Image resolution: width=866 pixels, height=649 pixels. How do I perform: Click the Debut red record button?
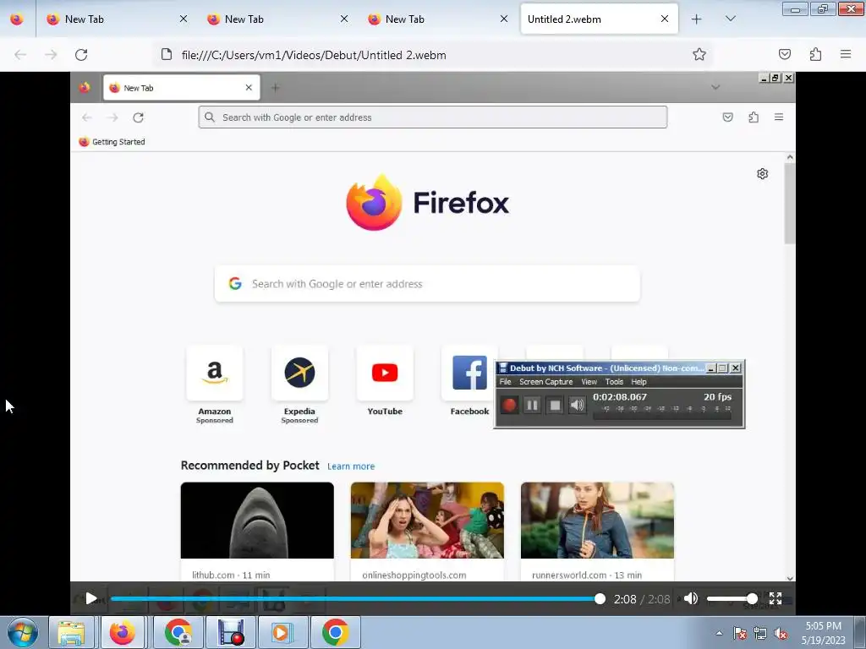click(508, 405)
